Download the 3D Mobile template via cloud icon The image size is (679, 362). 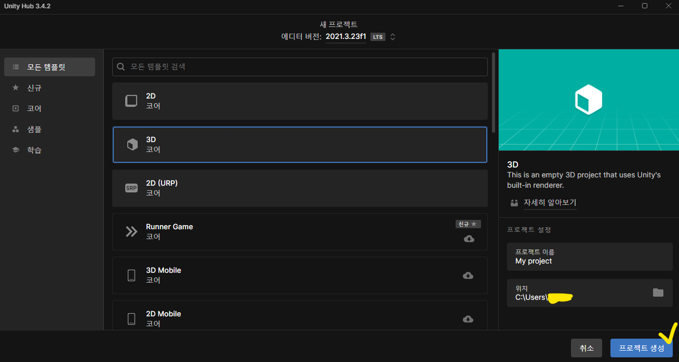468,275
